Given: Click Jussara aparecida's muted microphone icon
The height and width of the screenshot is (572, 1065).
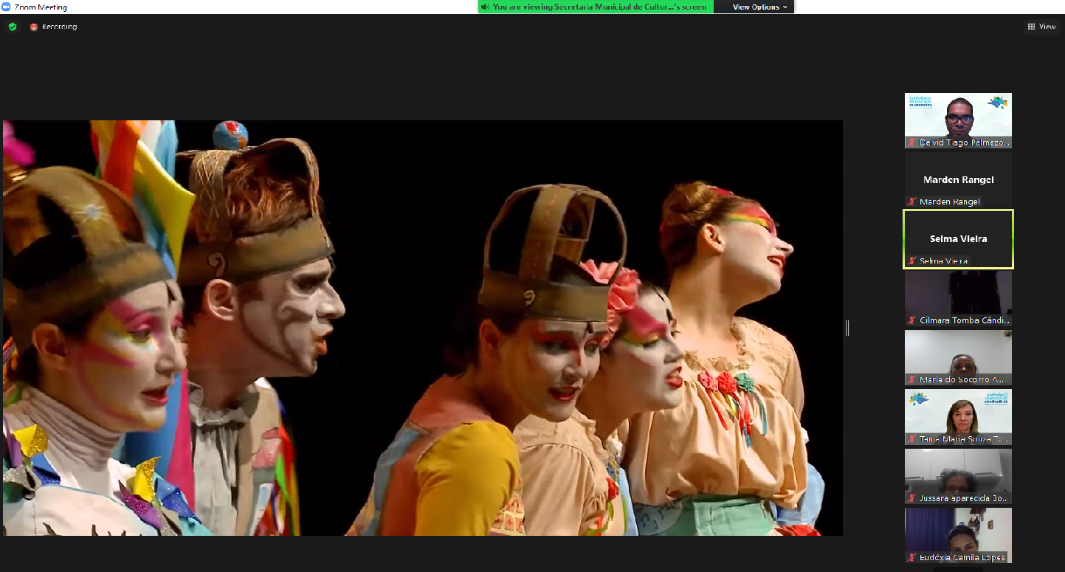Looking at the screenshot, I should pos(913,498).
